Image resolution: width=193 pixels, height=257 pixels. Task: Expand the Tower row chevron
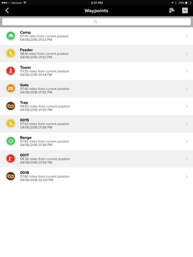[x=187, y=71]
